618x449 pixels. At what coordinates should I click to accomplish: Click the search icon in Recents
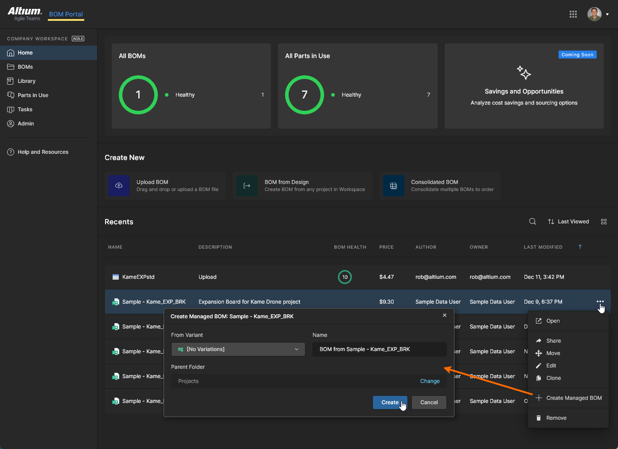click(x=532, y=222)
